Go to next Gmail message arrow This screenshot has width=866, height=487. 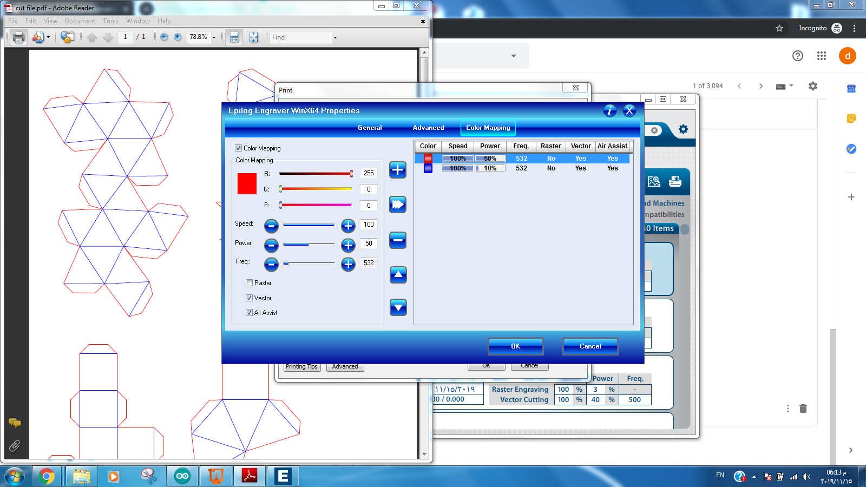(x=761, y=86)
